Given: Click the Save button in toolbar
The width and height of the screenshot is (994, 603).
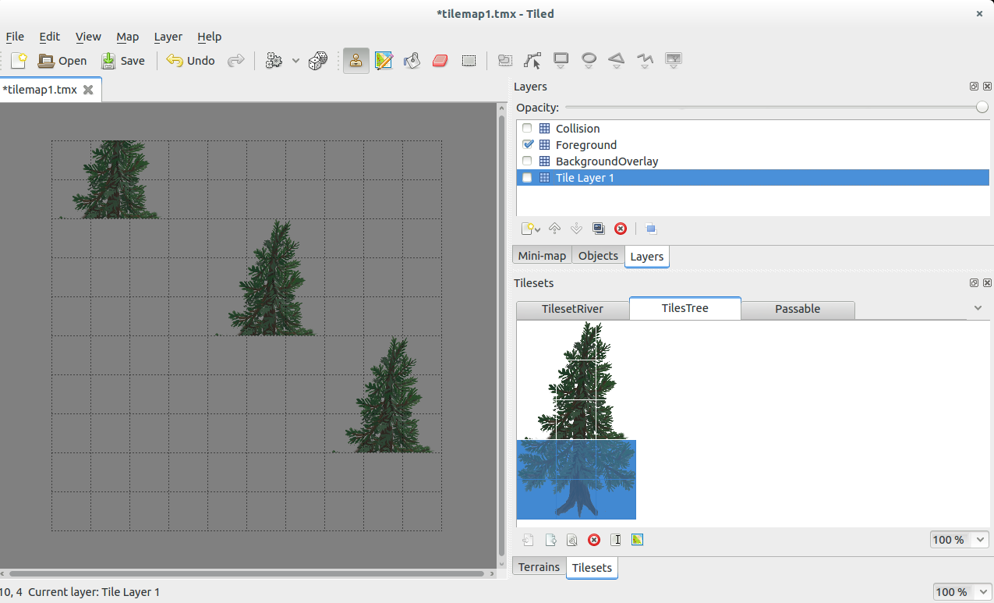Looking at the screenshot, I should [x=123, y=60].
